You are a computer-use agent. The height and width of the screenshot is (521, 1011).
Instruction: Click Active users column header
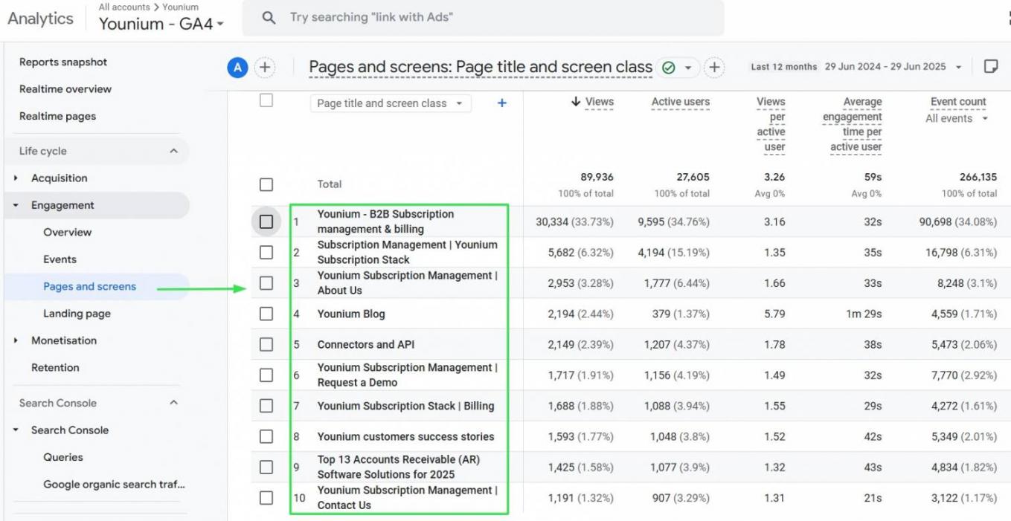tap(680, 102)
